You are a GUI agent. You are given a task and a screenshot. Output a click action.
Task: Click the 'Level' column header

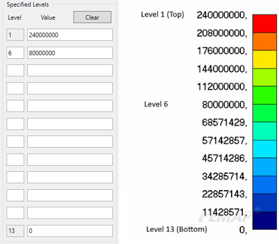15,18
